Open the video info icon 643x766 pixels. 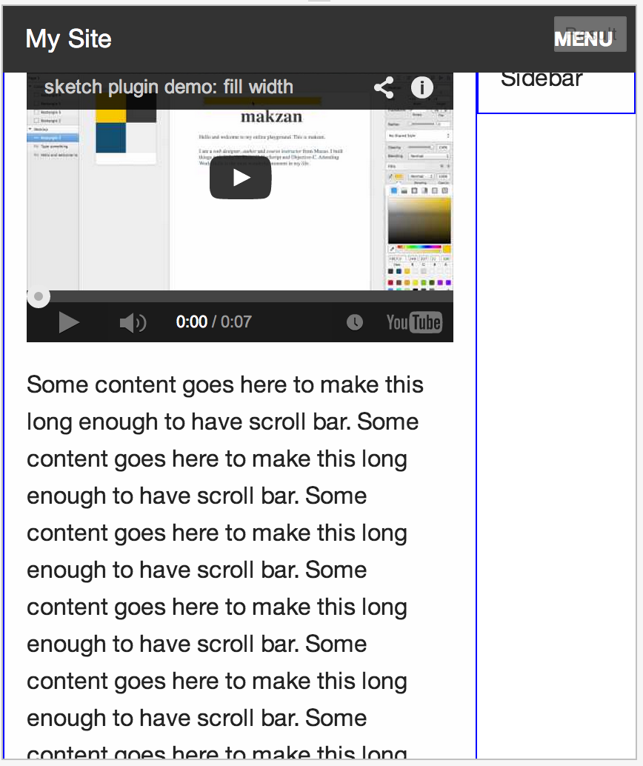coord(422,87)
